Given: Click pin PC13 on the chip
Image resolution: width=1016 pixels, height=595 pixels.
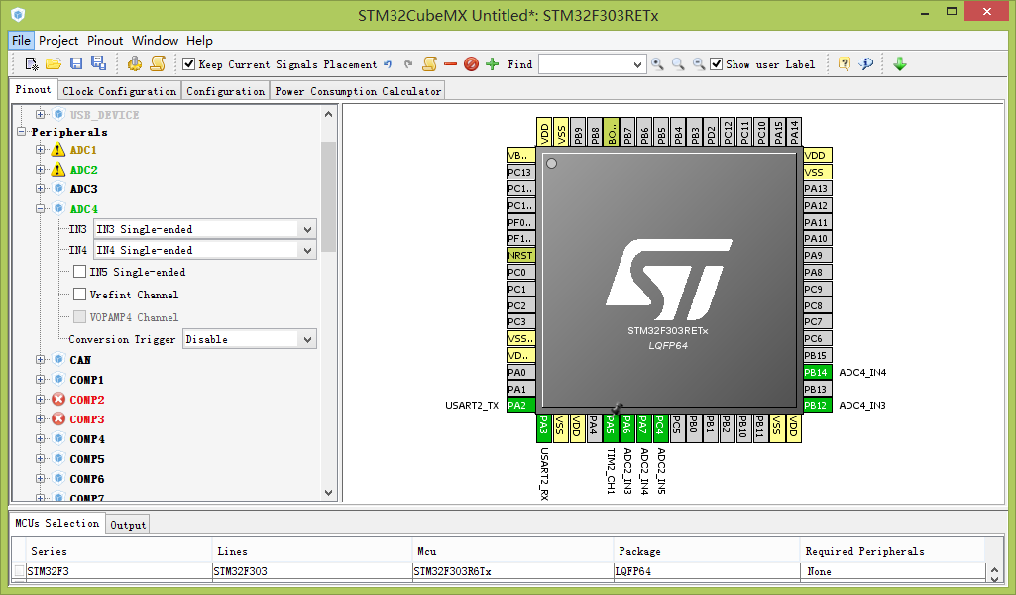Looking at the screenshot, I should coord(521,172).
